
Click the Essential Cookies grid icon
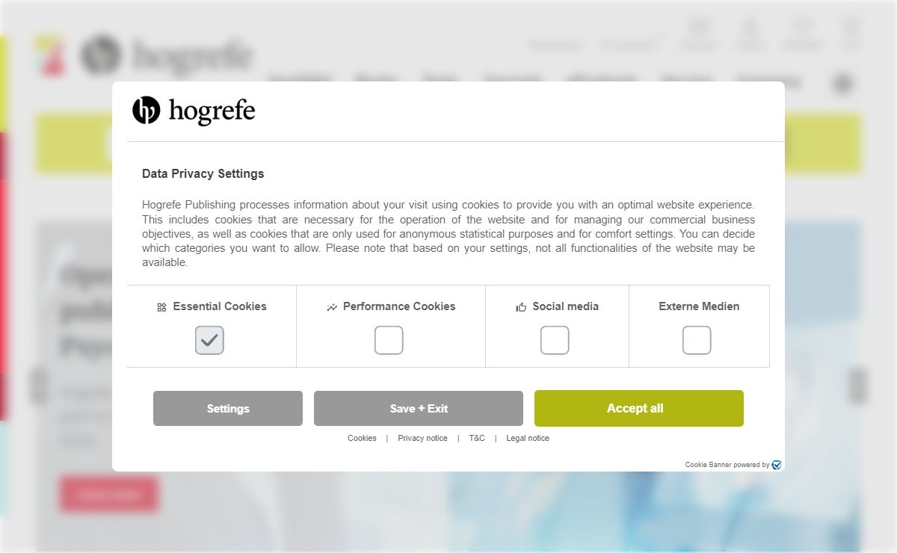click(161, 307)
